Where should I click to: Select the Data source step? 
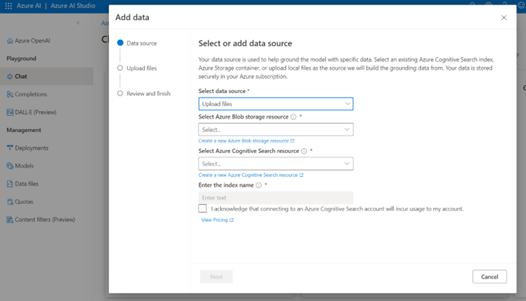[x=137, y=43]
